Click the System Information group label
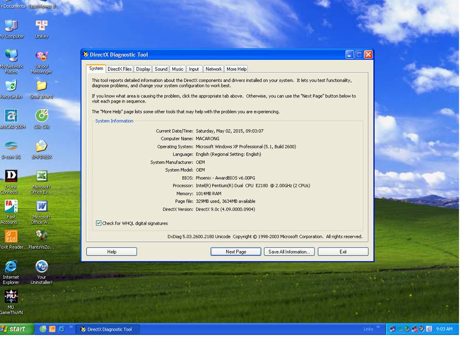The width and height of the screenshot is (463, 347). pyautogui.click(x=114, y=121)
